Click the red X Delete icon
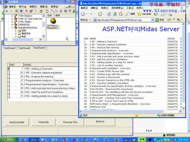The height and width of the screenshot is (142, 190). click(27, 11)
